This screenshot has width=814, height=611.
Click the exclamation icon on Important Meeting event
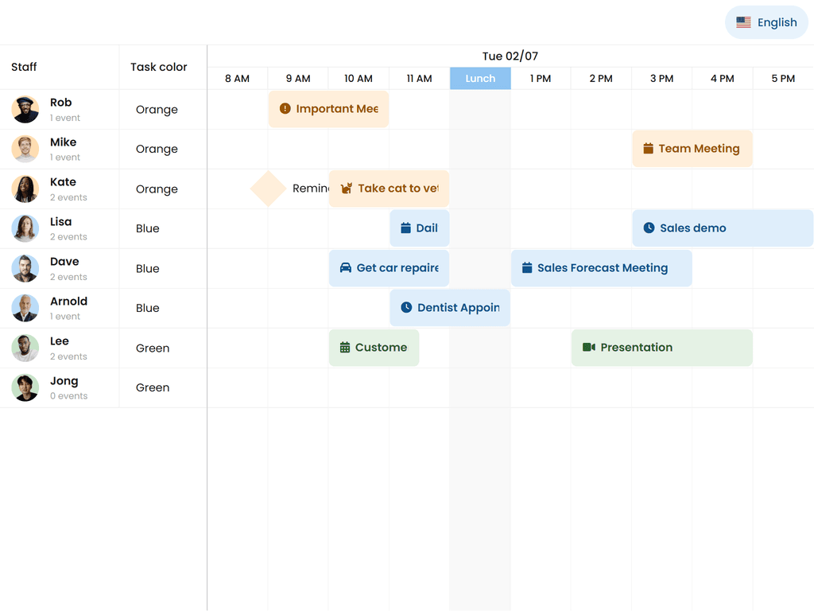coord(285,109)
